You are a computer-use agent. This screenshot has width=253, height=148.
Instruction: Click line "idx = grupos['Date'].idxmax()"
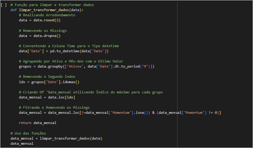pyautogui.click(x=49, y=82)
